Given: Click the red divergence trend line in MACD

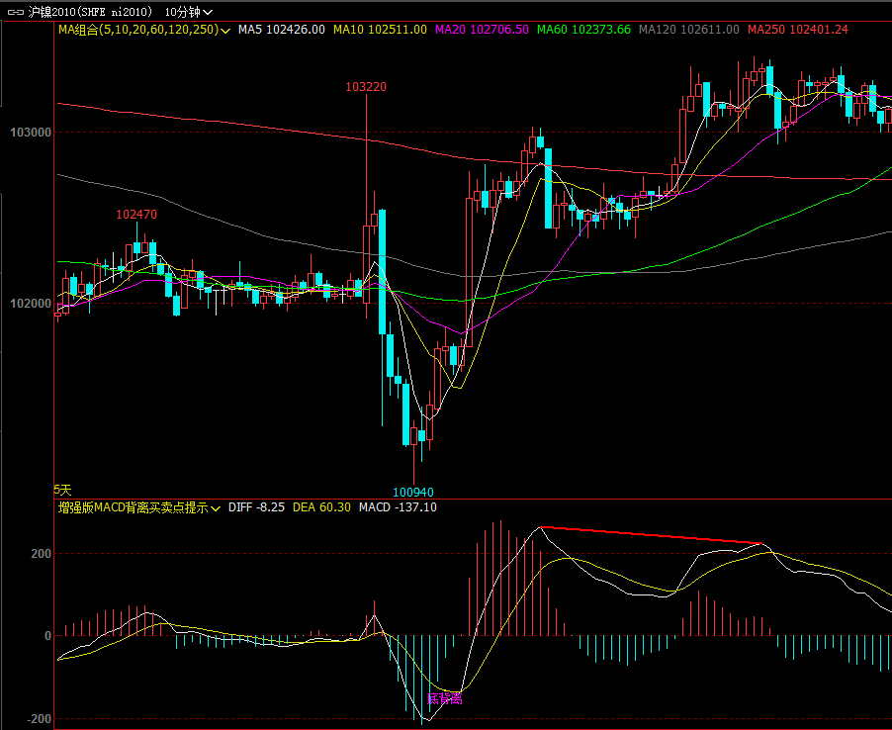Looking at the screenshot, I should pos(651,535).
